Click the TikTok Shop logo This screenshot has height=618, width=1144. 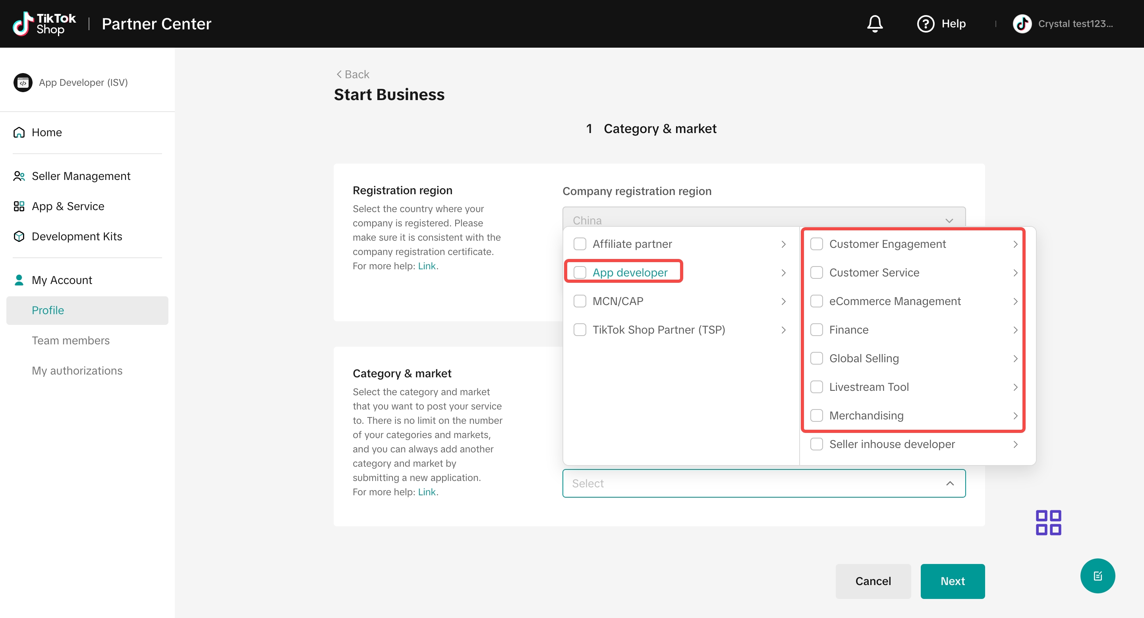tap(44, 23)
